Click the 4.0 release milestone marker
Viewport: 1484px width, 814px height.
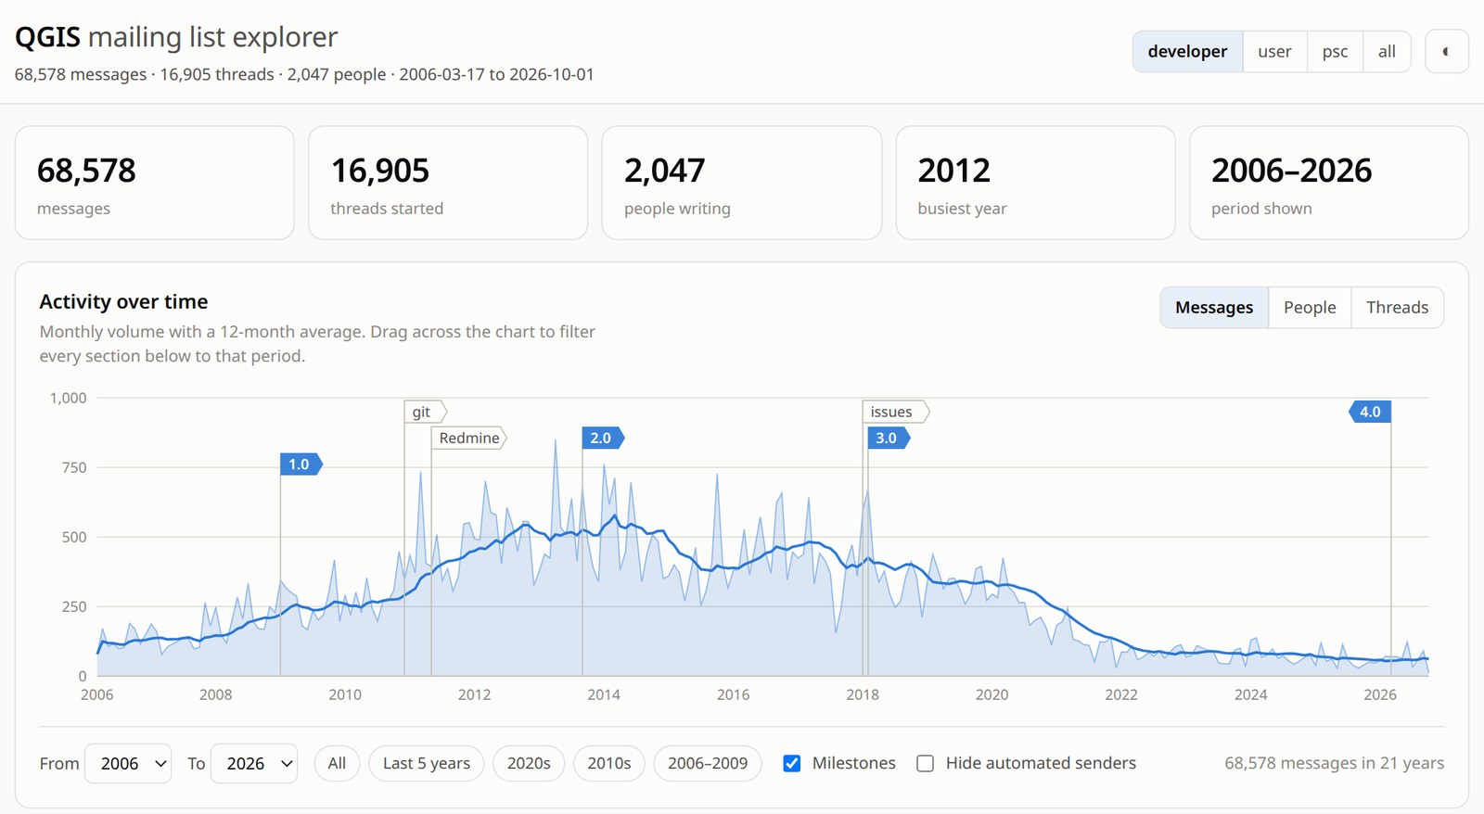point(1370,412)
